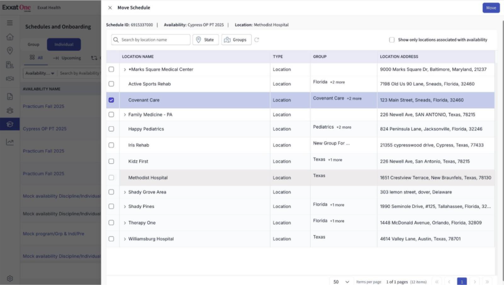The width and height of the screenshot is (504, 285).
Task: Go to Home via sidebar icon
Action: coord(10,37)
